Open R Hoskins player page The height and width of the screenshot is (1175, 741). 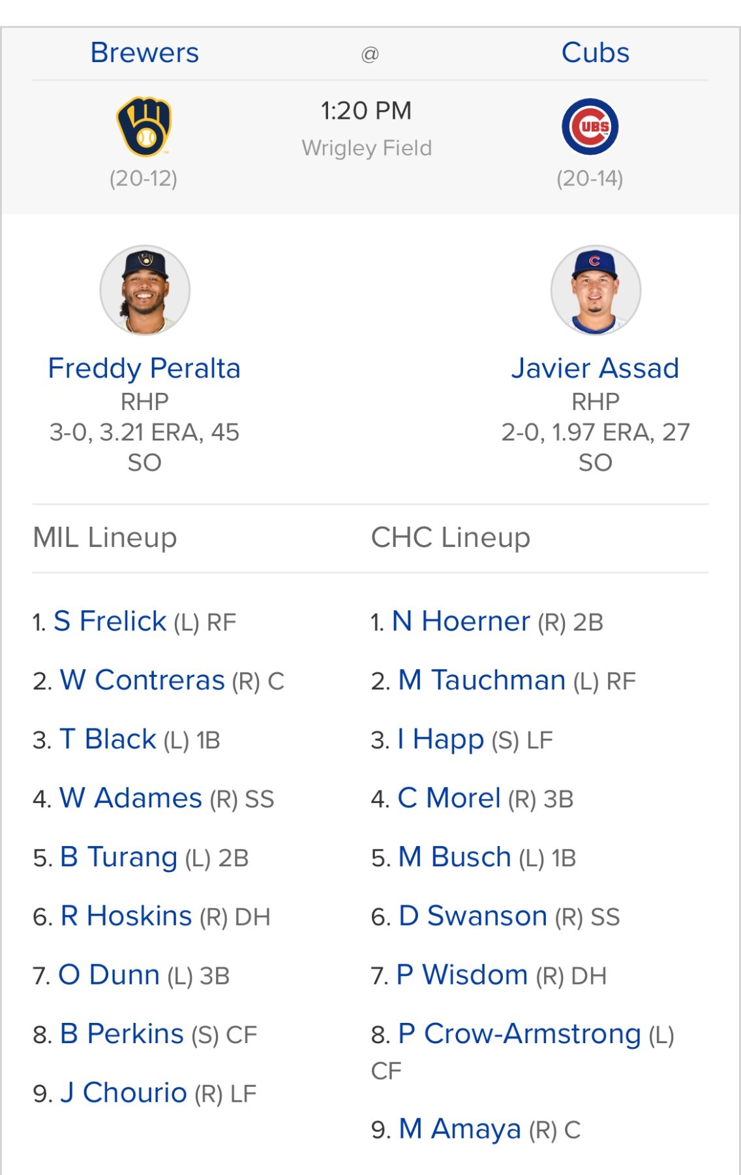(x=126, y=916)
